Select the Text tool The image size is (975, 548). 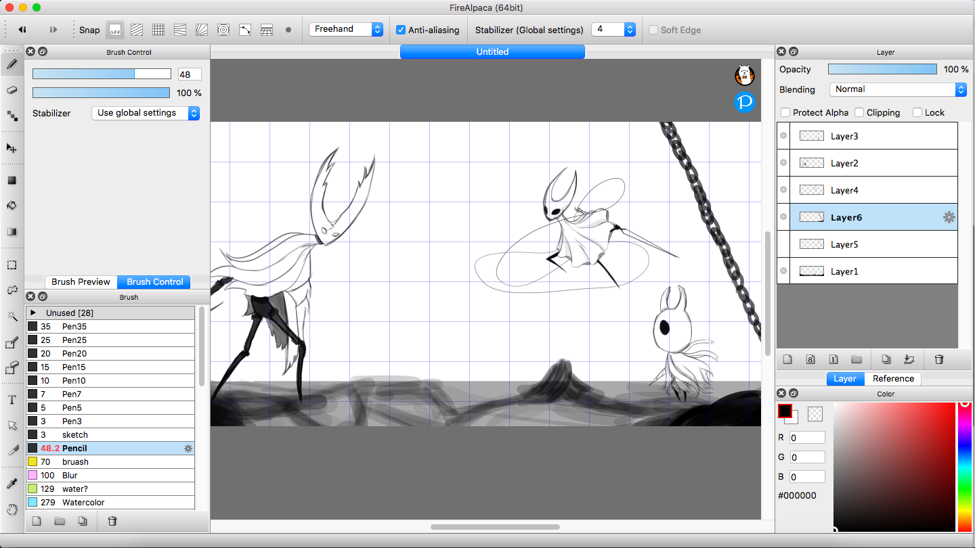(x=12, y=400)
